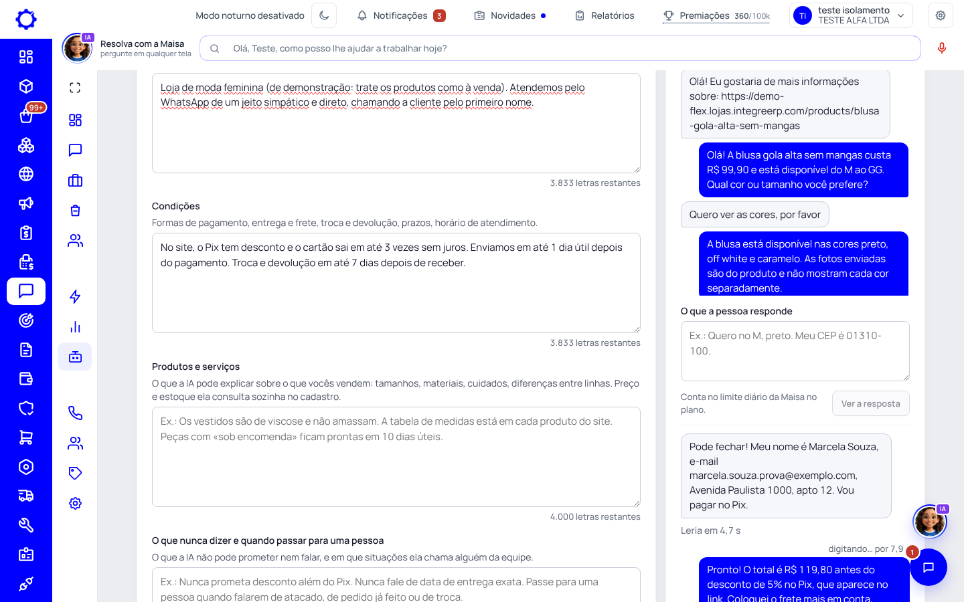Open the wrench tools icon in blue sidebar

click(26, 525)
